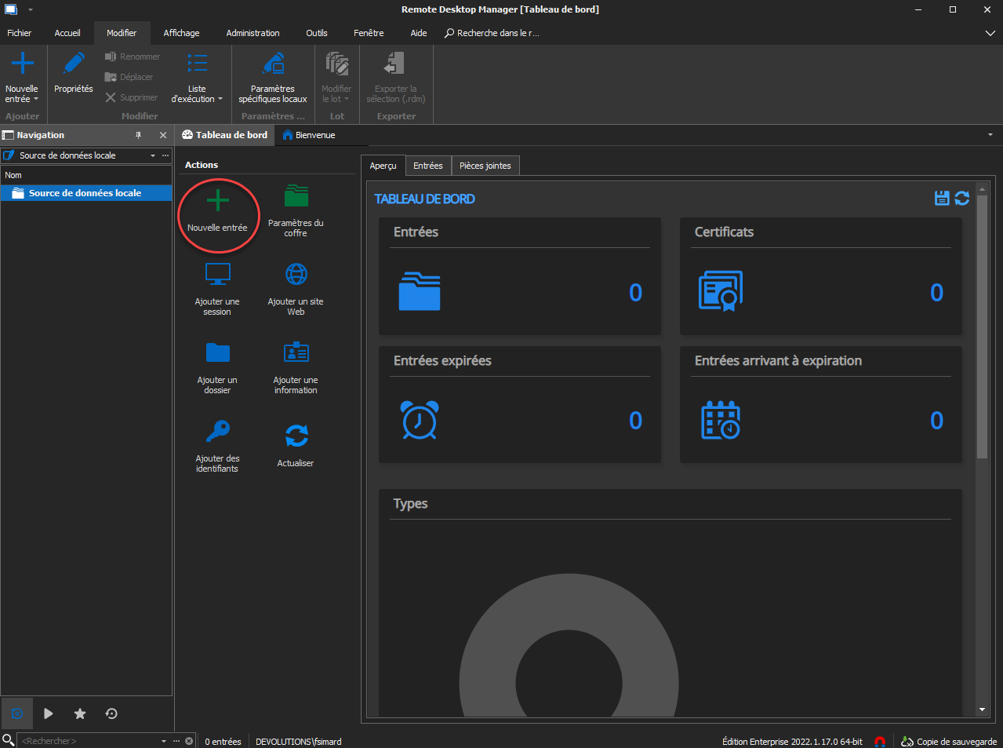Click Ajouter un site Web globe icon
Screen dimensions: 1003x748
(296, 275)
